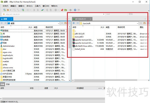Sort local files by 名称 column
This screenshot has height=103, width=150.
pos(11,27)
